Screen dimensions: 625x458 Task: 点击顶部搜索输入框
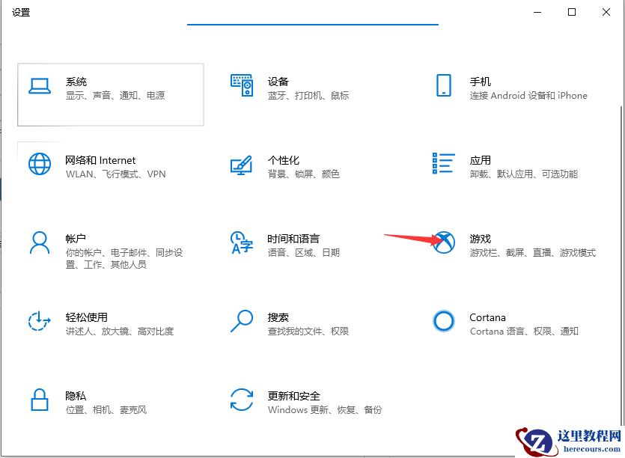pyautogui.click(x=312, y=19)
